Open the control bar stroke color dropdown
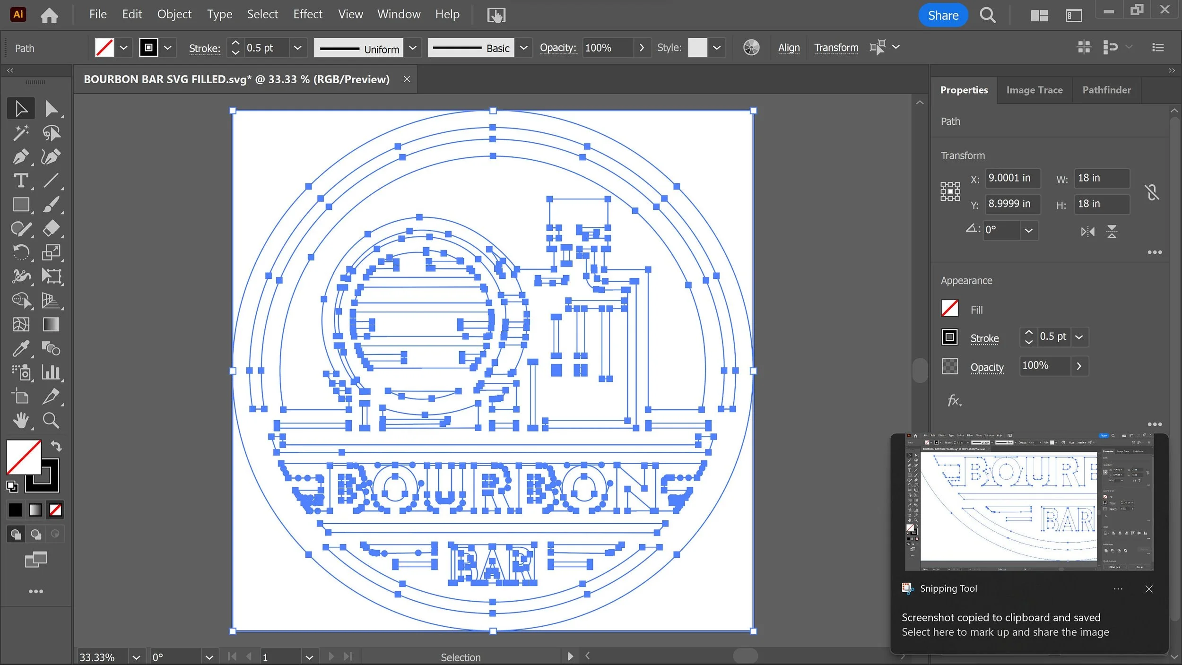Image resolution: width=1182 pixels, height=665 pixels. pyautogui.click(x=167, y=48)
